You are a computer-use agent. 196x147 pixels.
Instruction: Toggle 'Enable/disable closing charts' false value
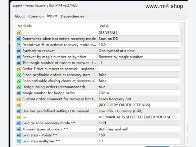tap(138, 81)
